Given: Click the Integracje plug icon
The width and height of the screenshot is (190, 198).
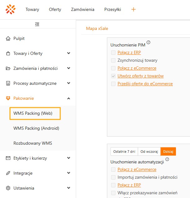Looking at the screenshot, I should click(8, 173).
